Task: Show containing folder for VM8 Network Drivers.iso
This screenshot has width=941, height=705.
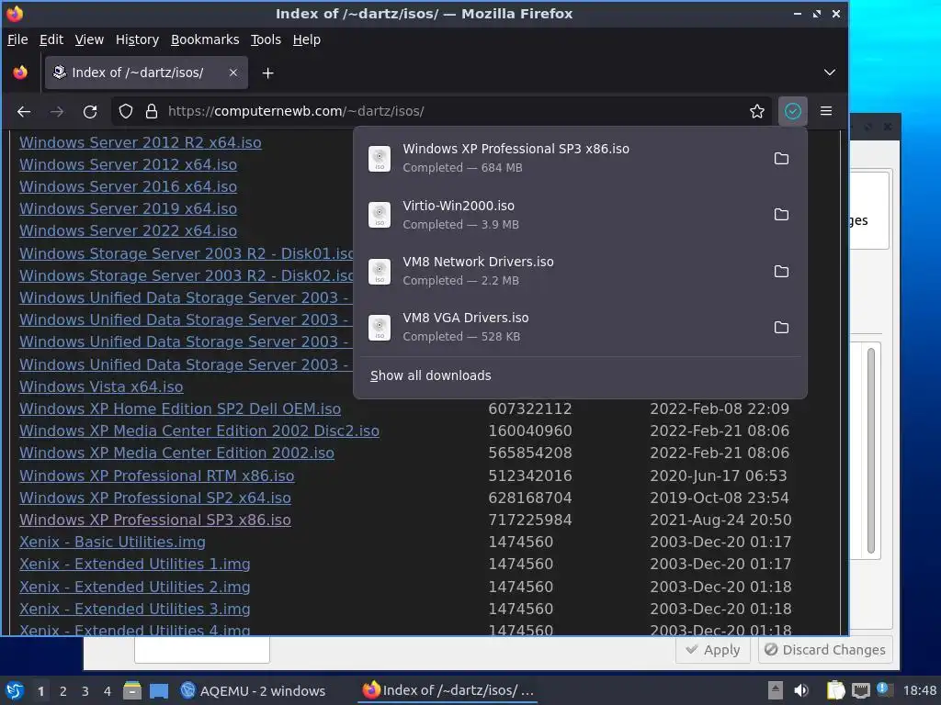Action: [781, 272]
